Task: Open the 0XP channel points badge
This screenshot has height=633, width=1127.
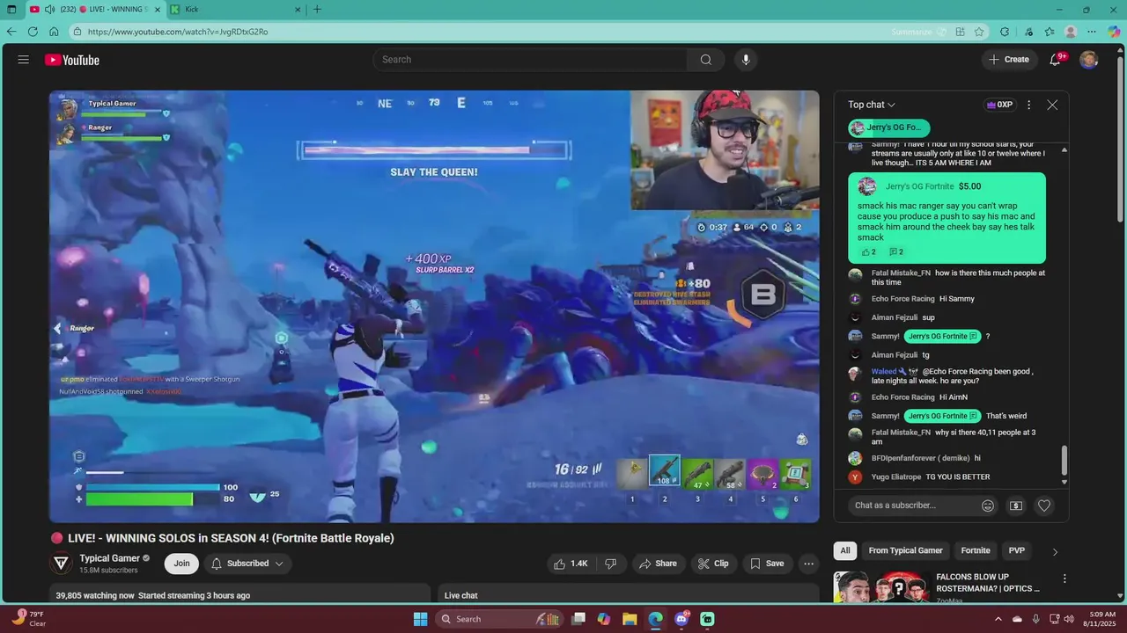Action: click(999, 105)
